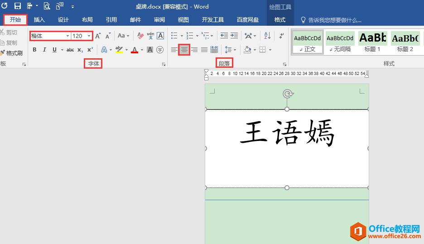Click the Increase Indent icon
This screenshot has width=424, height=244.
(234, 36)
